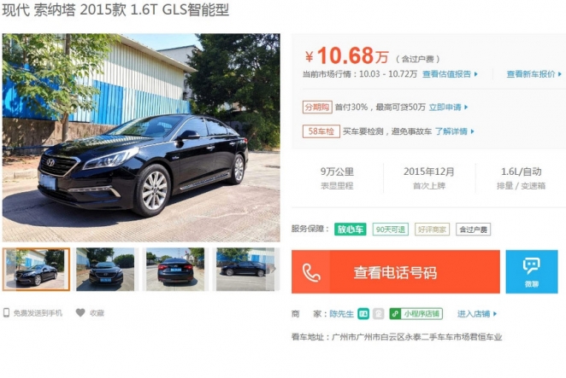Select the 放心车 service tag
Image resolution: width=566 pixels, height=378 pixels.
[x=351, y=230]
